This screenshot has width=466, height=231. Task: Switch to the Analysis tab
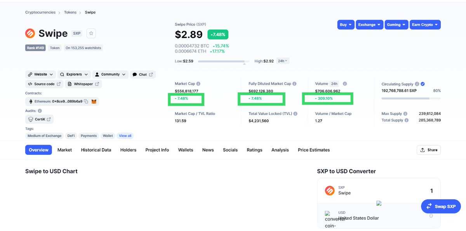(x=280, y=150)
